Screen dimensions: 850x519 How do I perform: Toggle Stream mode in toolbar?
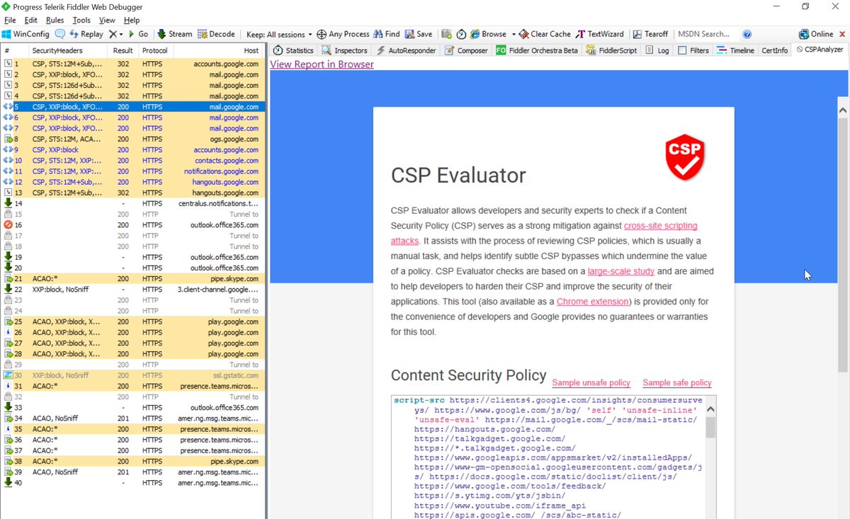point(175,34)
